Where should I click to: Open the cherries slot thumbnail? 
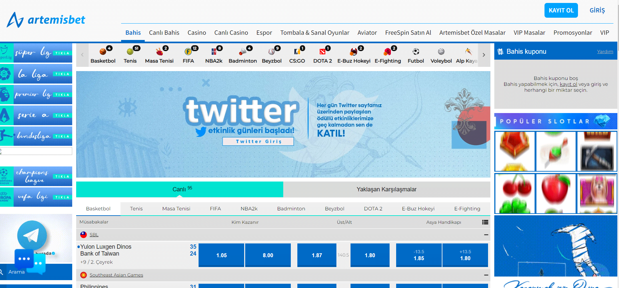tap(515, 193)
